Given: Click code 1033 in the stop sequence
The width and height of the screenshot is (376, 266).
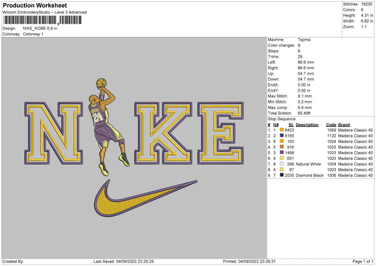Looking at the screenshot, I should tap(332, 152).
